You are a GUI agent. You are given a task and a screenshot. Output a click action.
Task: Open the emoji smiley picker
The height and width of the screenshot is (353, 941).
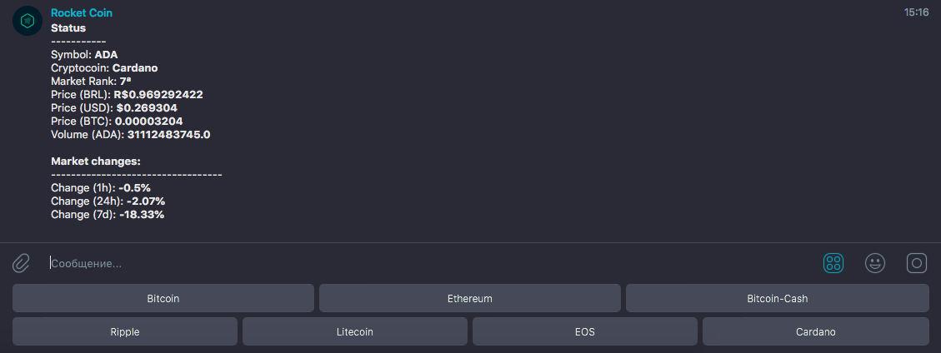pos(874,263)
